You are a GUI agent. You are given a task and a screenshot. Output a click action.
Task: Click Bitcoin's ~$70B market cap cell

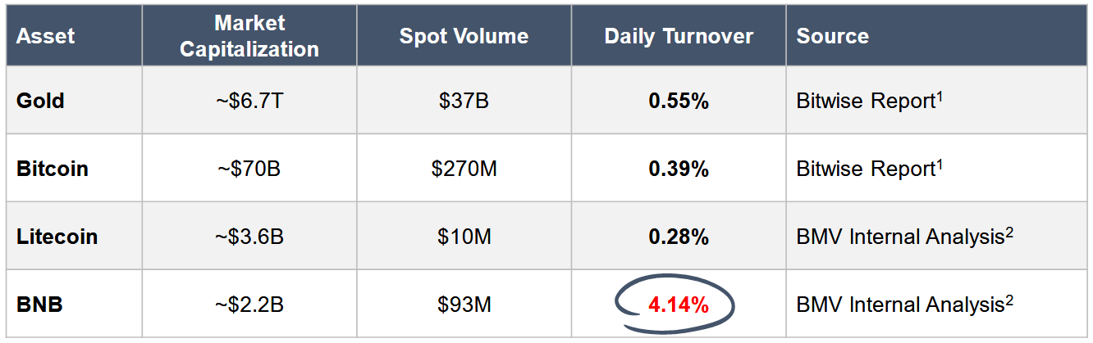(249, 169)
